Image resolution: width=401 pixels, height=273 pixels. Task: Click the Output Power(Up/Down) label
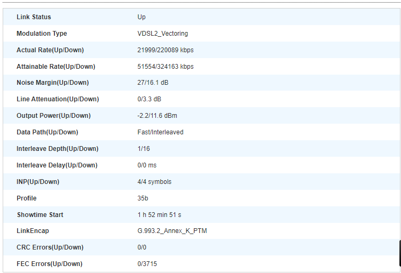click(x=54, y=116)
